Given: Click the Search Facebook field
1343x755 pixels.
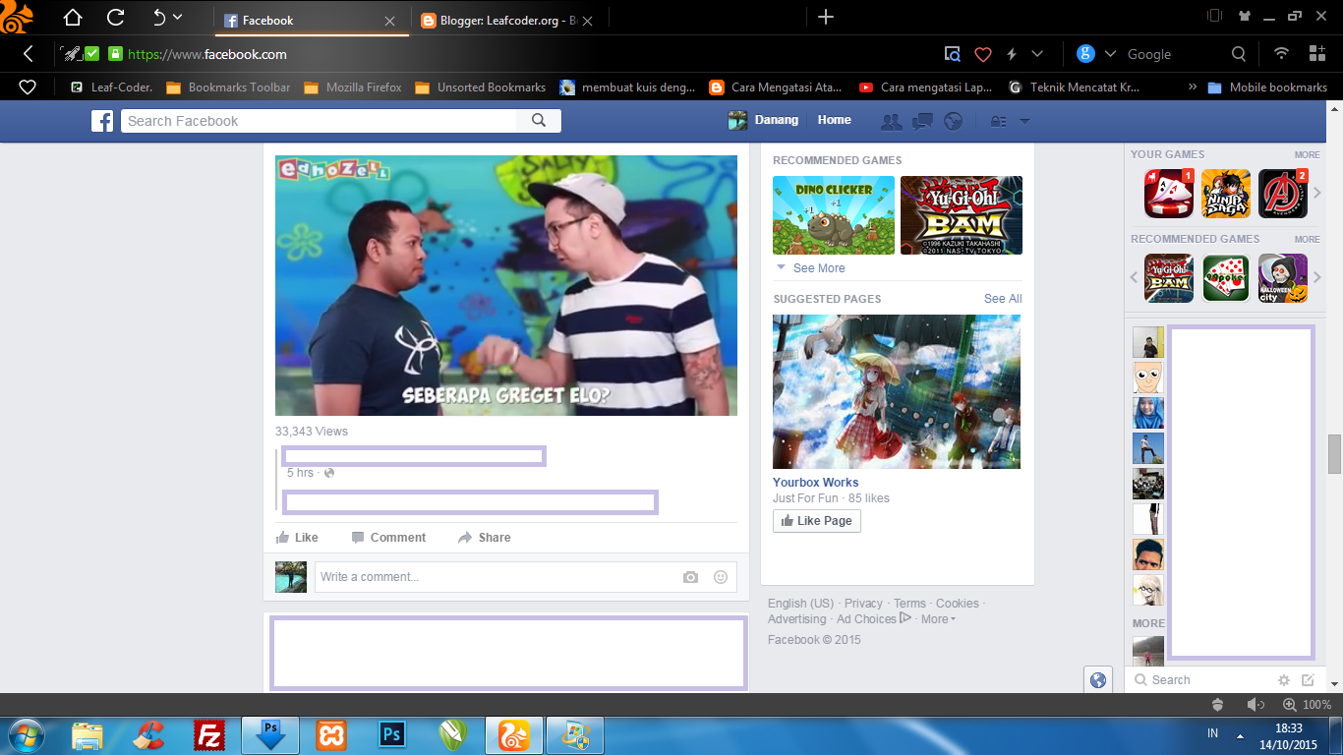Looking at the screenshot, I should coord(320,121).
